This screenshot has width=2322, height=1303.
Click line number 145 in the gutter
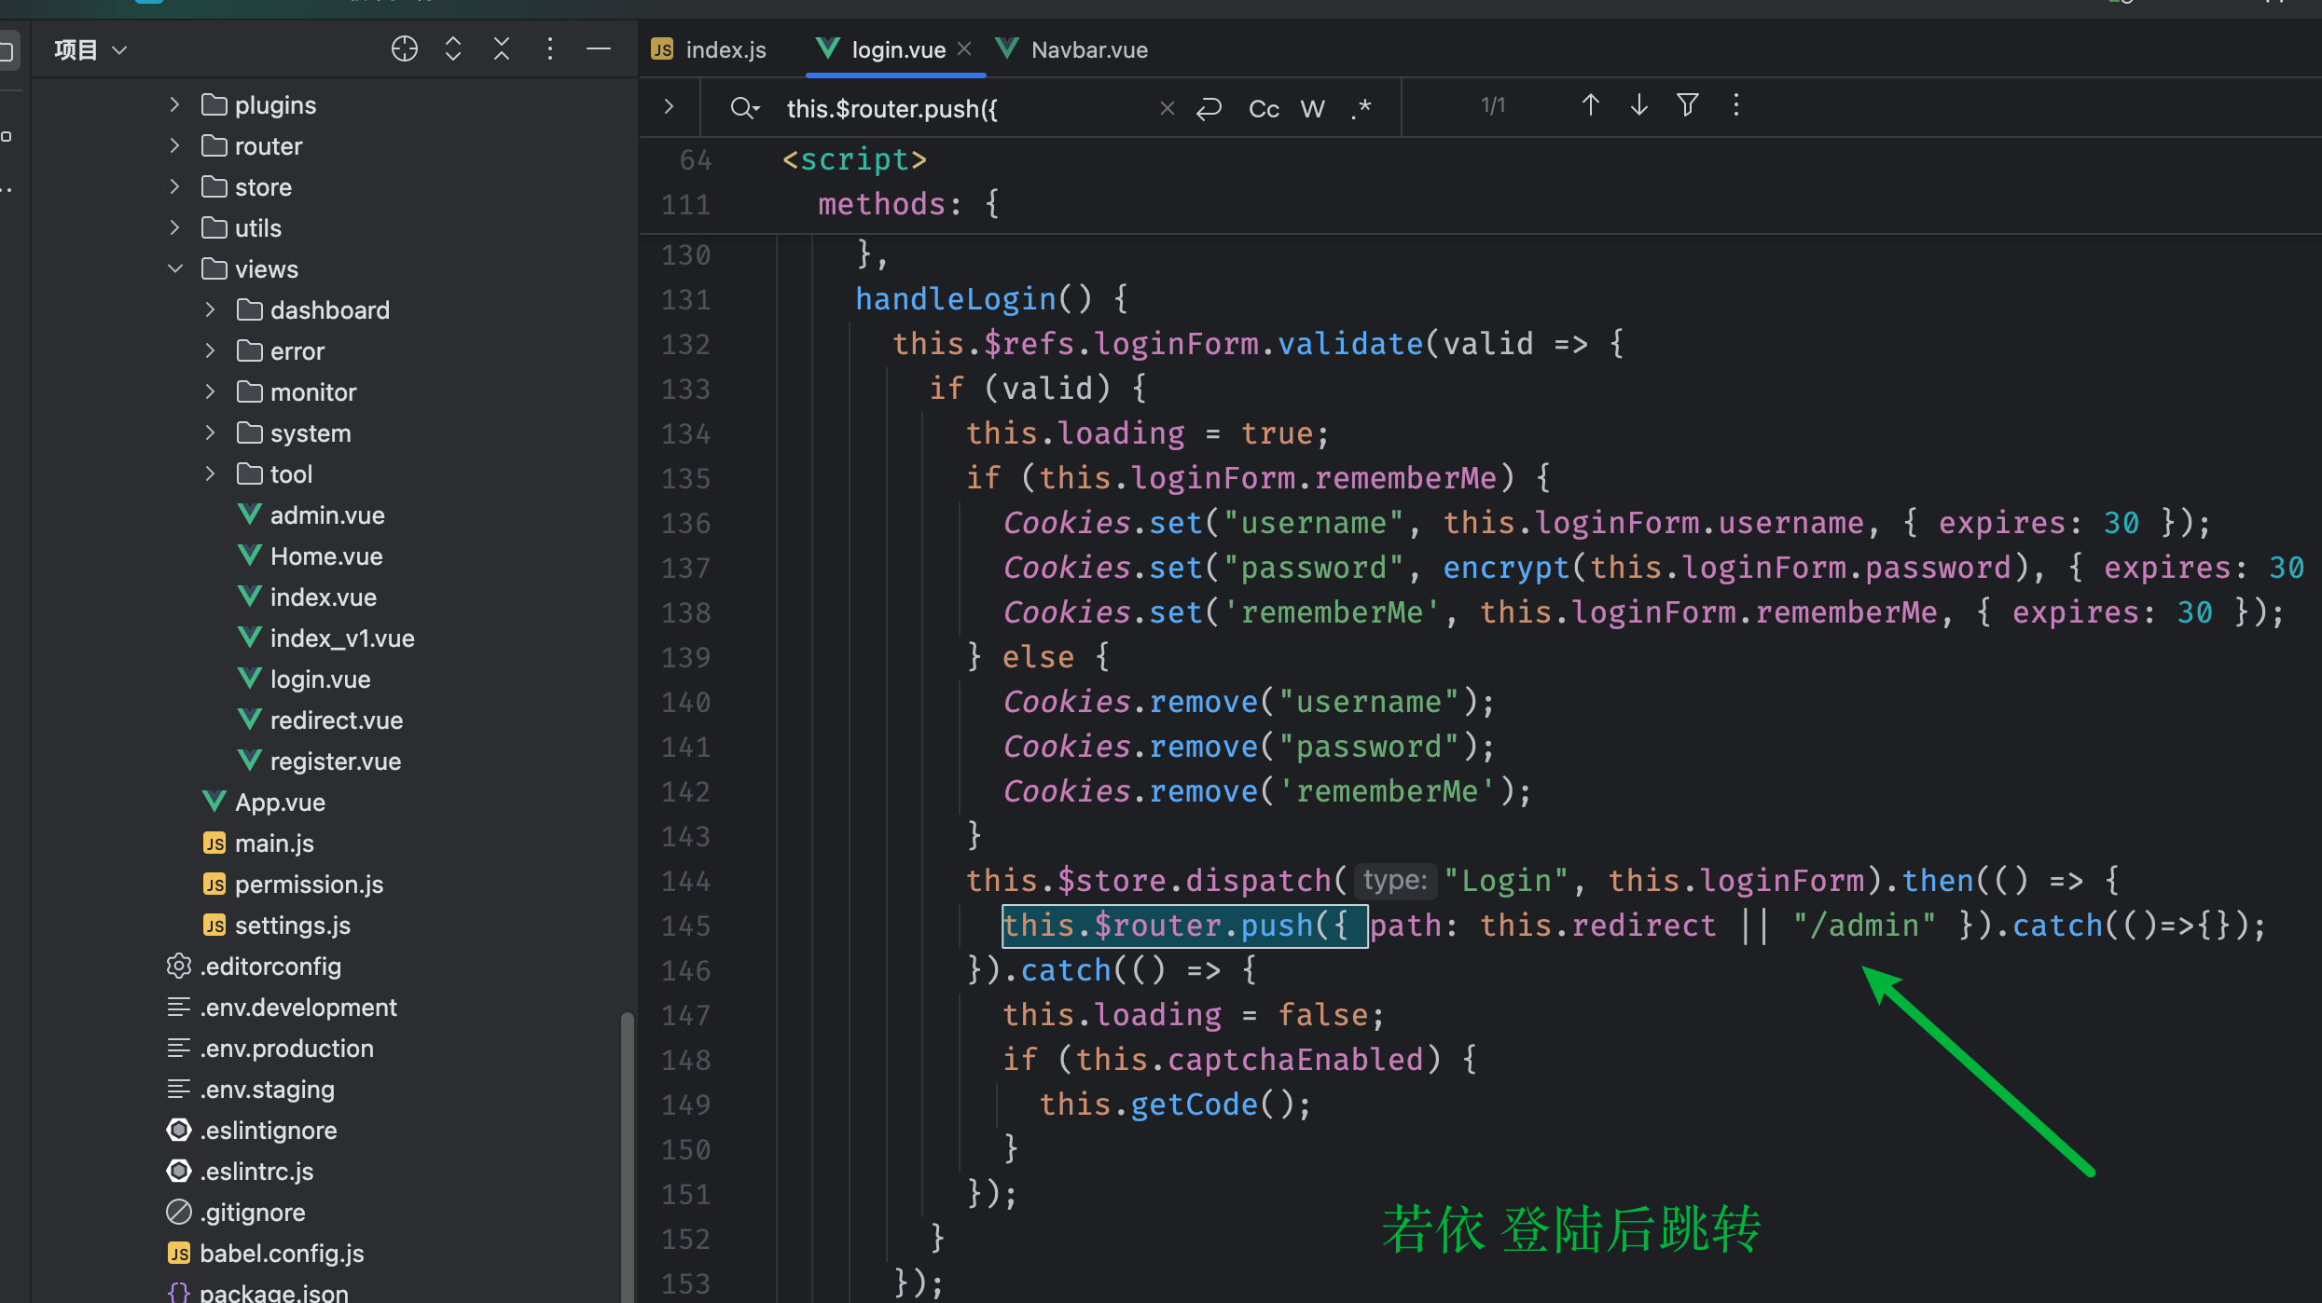[x=685, y=926]
